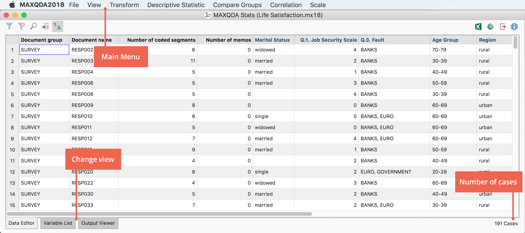This screenshot has height=233, width=525.
Task: Select the SURVEY cell in row 1
Action: (44, 50)
